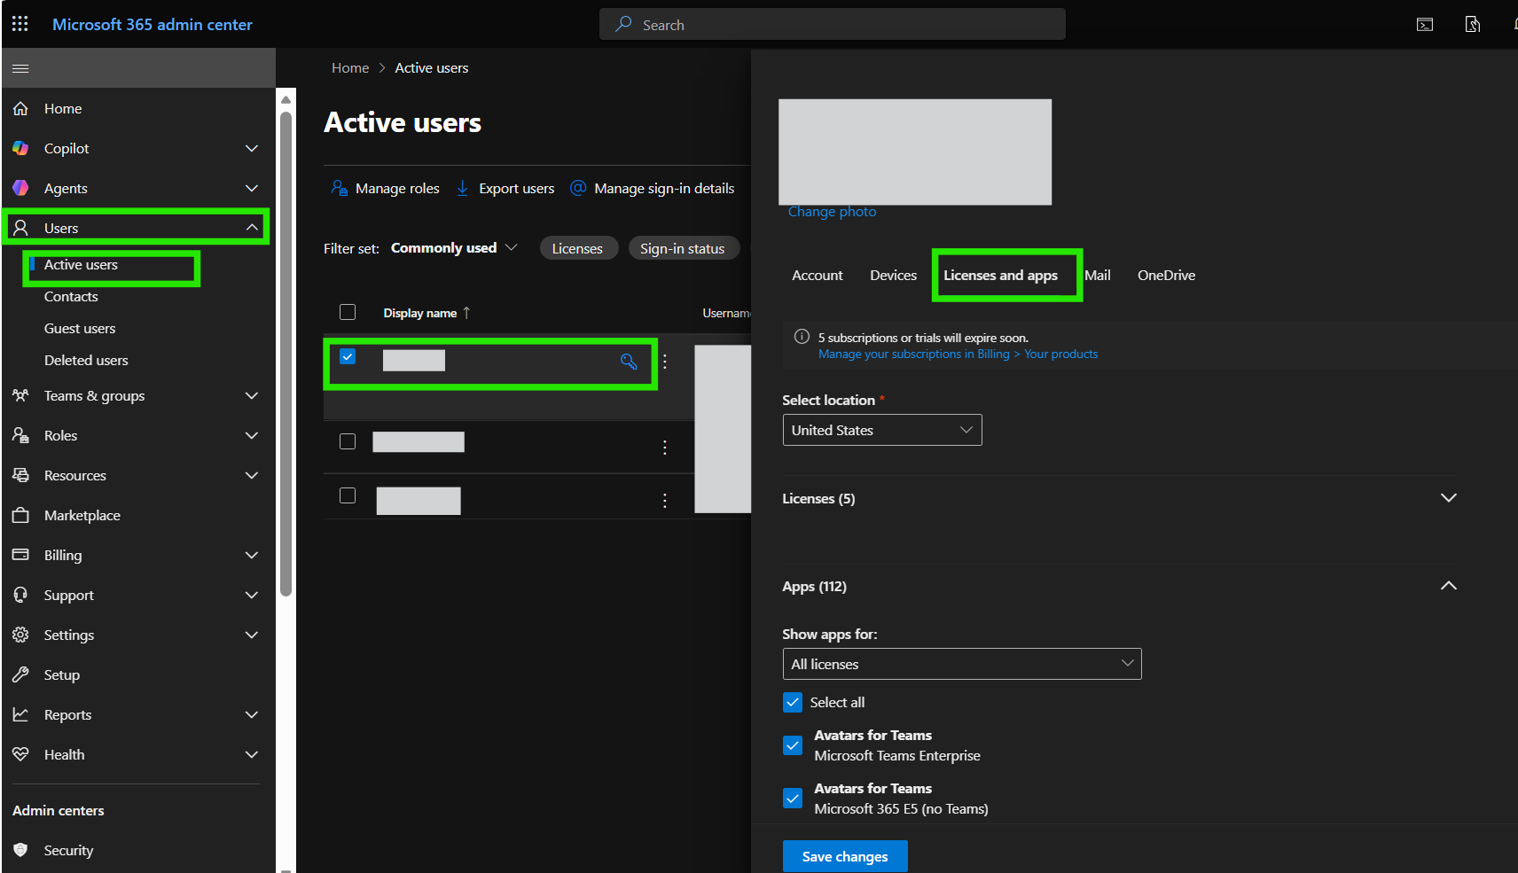The width and height of the screenshot is (1518, 873).
Task: Open the Select location dropdown
Action: click(882, 430)
